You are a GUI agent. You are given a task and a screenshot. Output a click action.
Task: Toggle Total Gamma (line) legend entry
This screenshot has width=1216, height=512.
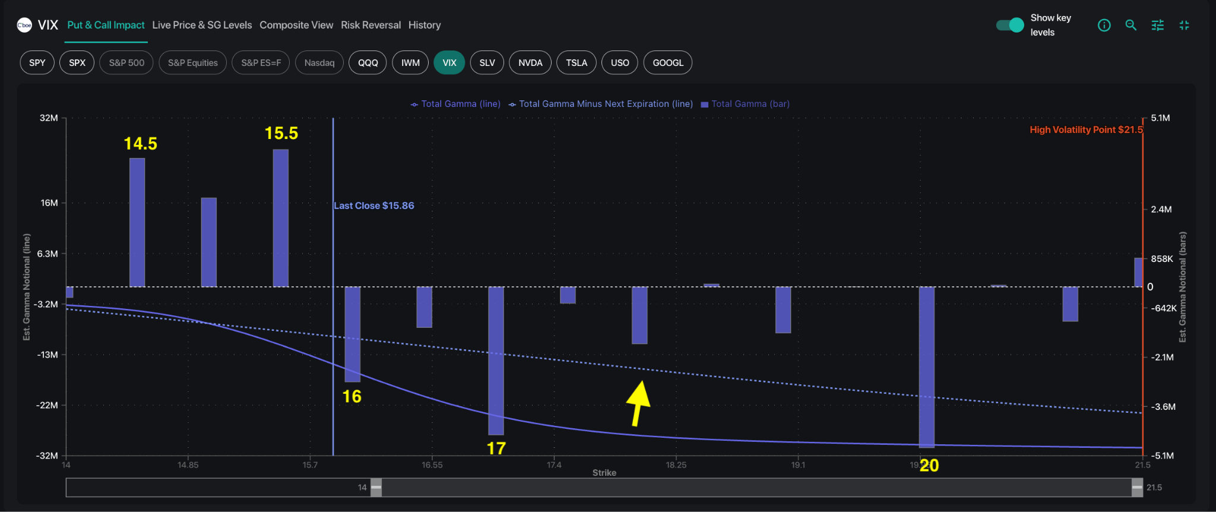click(455, 104)
